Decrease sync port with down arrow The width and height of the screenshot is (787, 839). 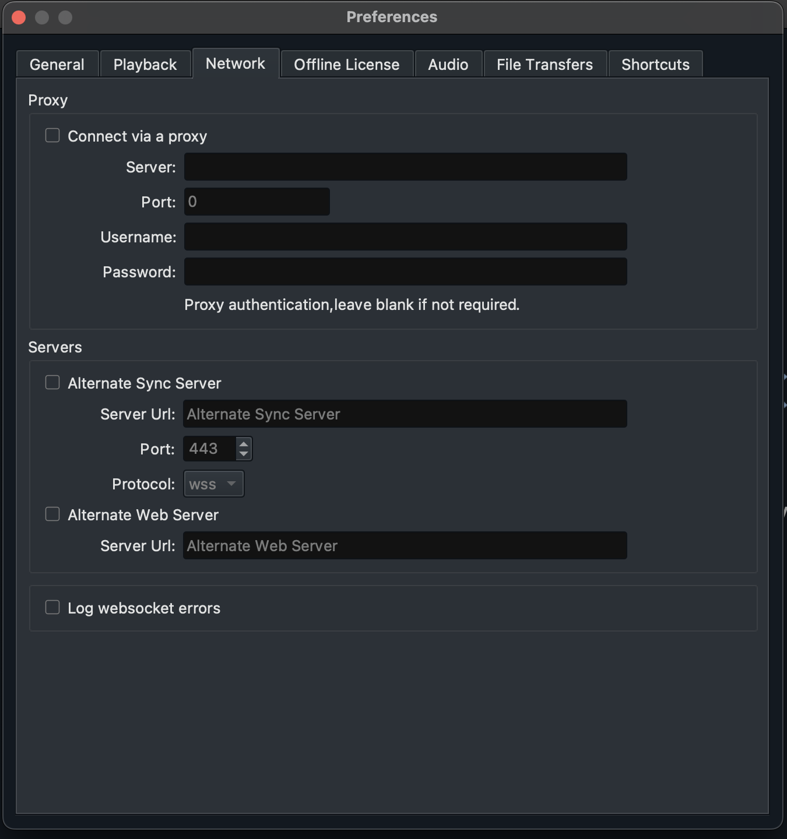(x=244, y=454)
